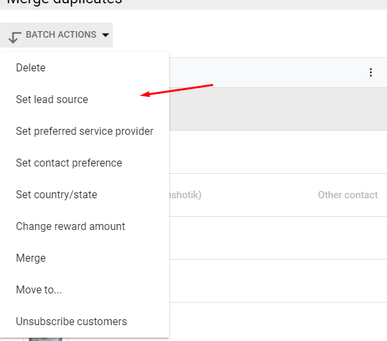Choose Set preferred service provider
The image size is (387, 341).
pyautogui.click(x=85, y=131)
